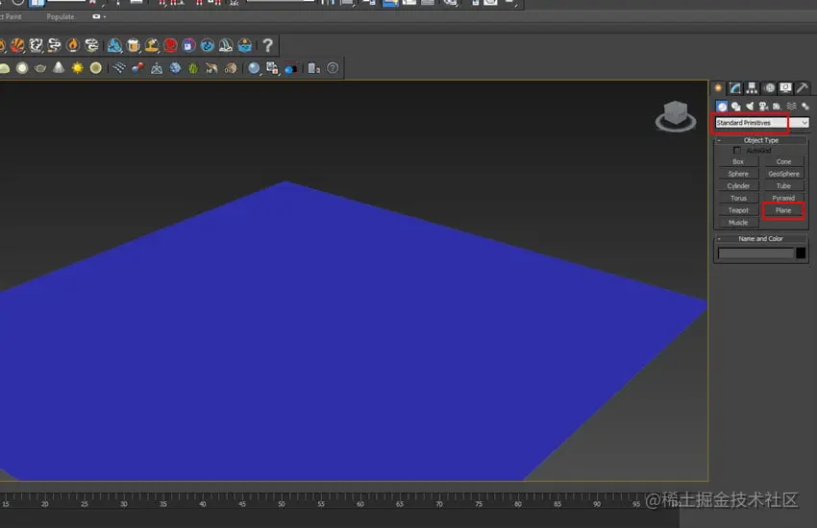
Task: Click the gray cone icon in the lower toolbar
Action: (59, 67)
